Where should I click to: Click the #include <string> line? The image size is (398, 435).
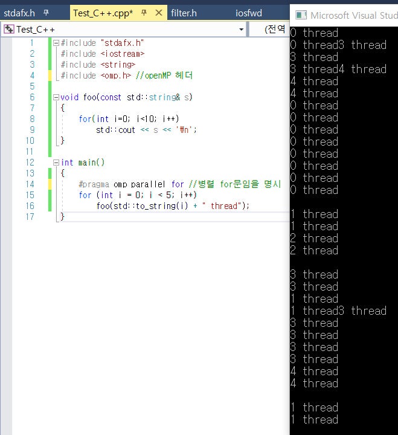pyautogui.click(x=98, y=65)
